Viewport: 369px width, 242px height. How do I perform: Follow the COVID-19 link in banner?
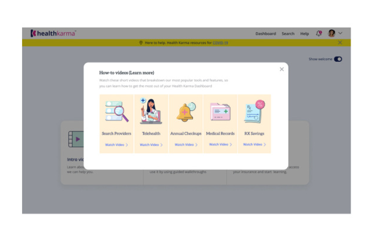220,43
